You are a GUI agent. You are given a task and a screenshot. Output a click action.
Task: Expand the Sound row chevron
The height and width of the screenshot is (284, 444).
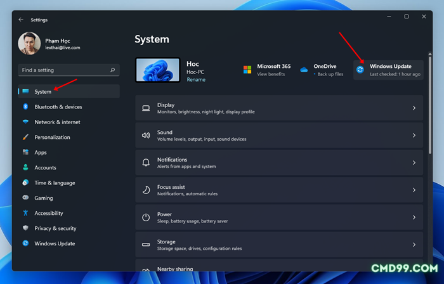[x=414, y=135]
